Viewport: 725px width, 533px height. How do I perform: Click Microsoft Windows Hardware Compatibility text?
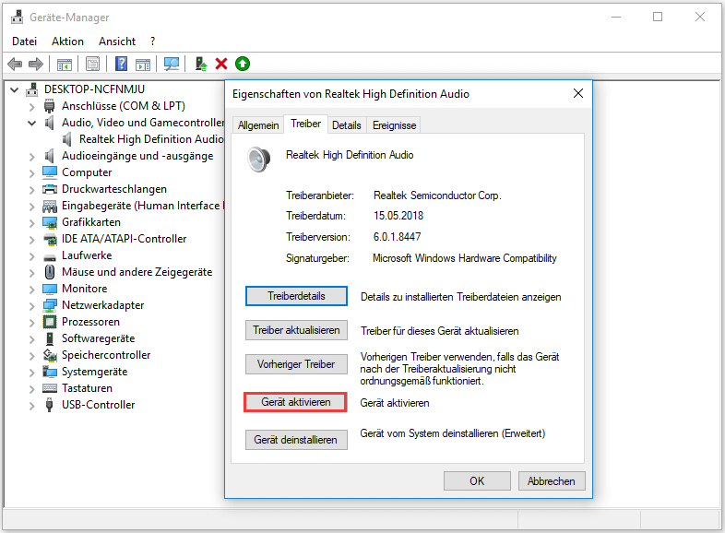(465, 258)
